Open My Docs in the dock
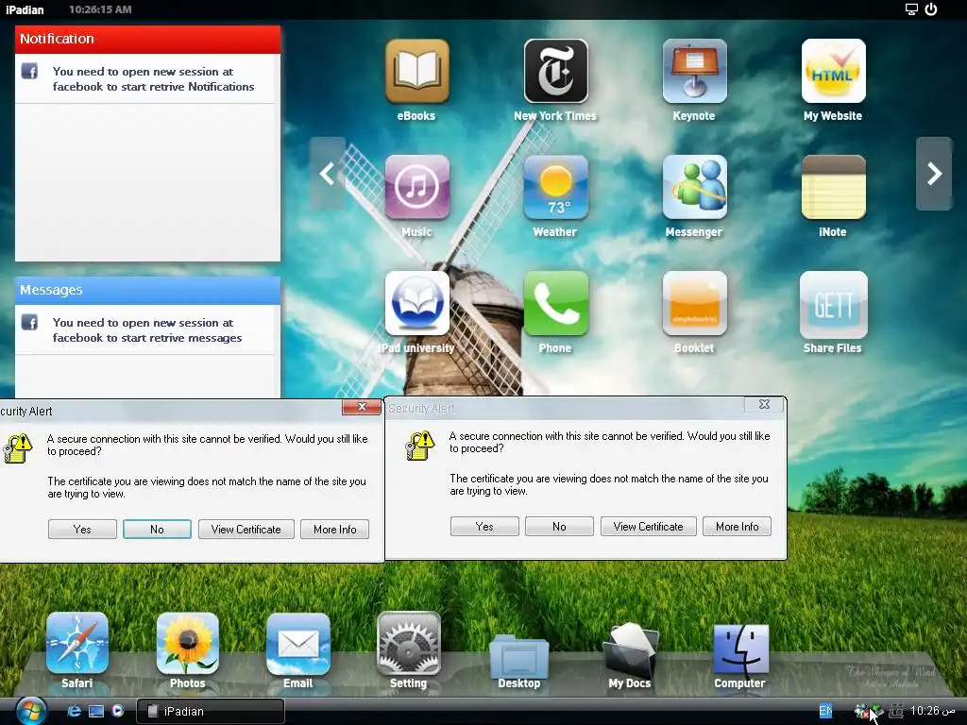Viewport: 967px width, 725px height. click(630, 650)
